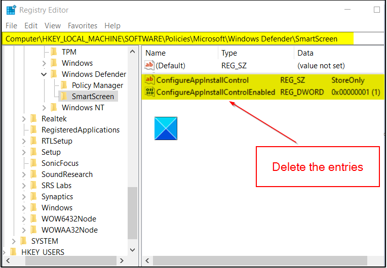Select the WOWAA32Node key

coord(69,230)
